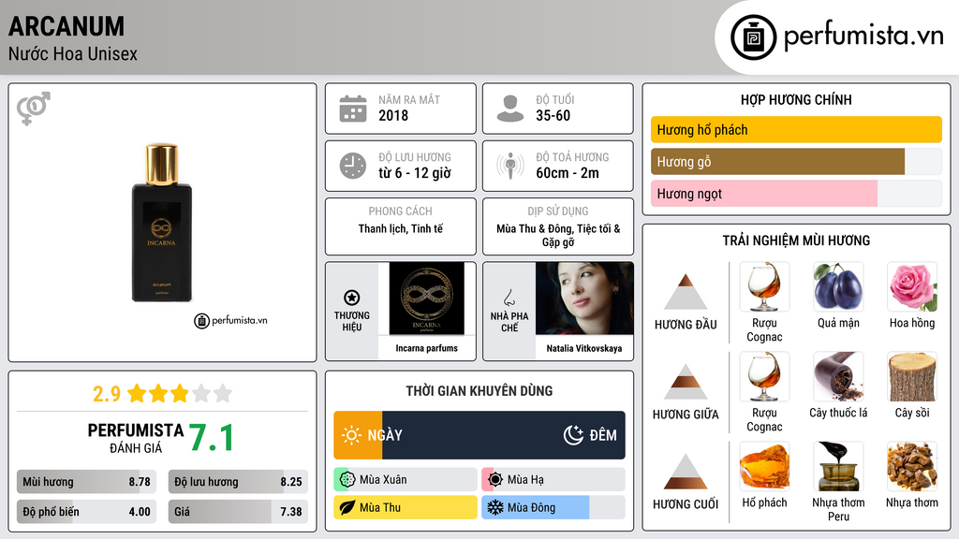Click the leaf icon for Mùa Thu
This screenshot has height=539, width=959.
(x=347, y=508)
